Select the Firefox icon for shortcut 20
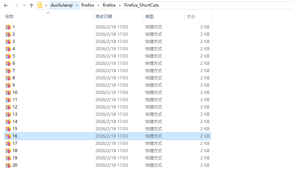Image resolution: width=293 pixels, height=176 pixels. pos(8,165)
